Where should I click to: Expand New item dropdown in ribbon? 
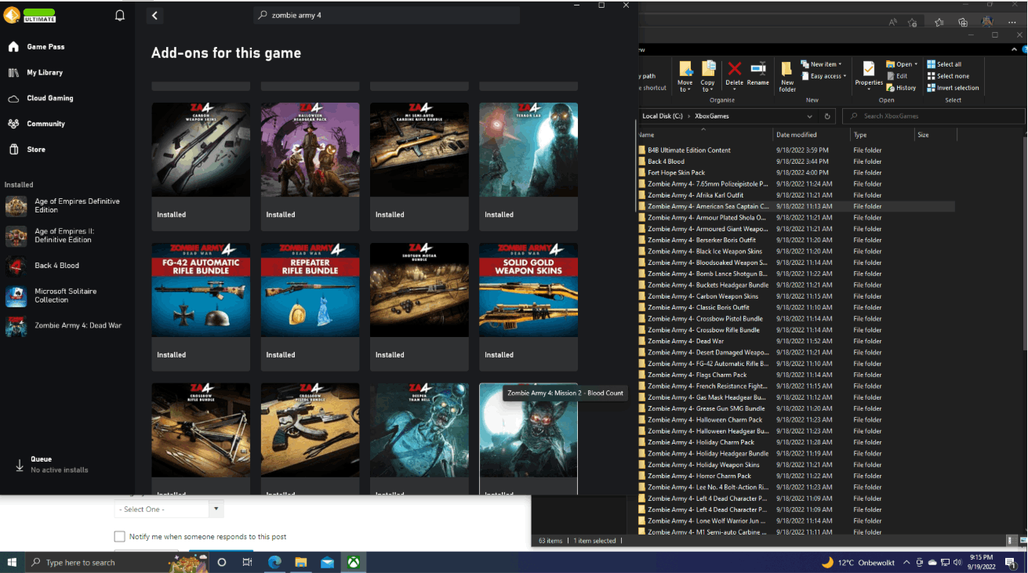821,64
